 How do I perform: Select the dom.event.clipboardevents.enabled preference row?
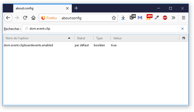96,45
